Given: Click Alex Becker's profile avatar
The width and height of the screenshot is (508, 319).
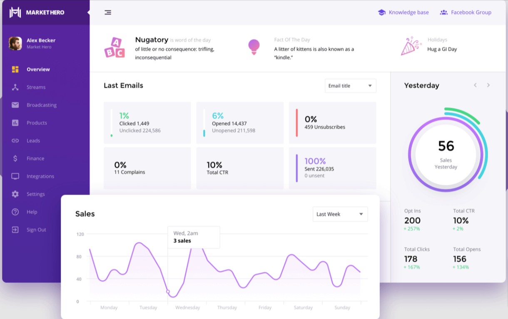Looking at the screenshot, I should pyautogui.click(x=15, y=43).
